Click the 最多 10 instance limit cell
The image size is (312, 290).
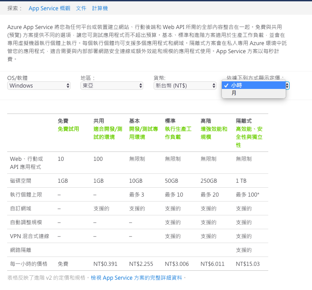(174, 194)
